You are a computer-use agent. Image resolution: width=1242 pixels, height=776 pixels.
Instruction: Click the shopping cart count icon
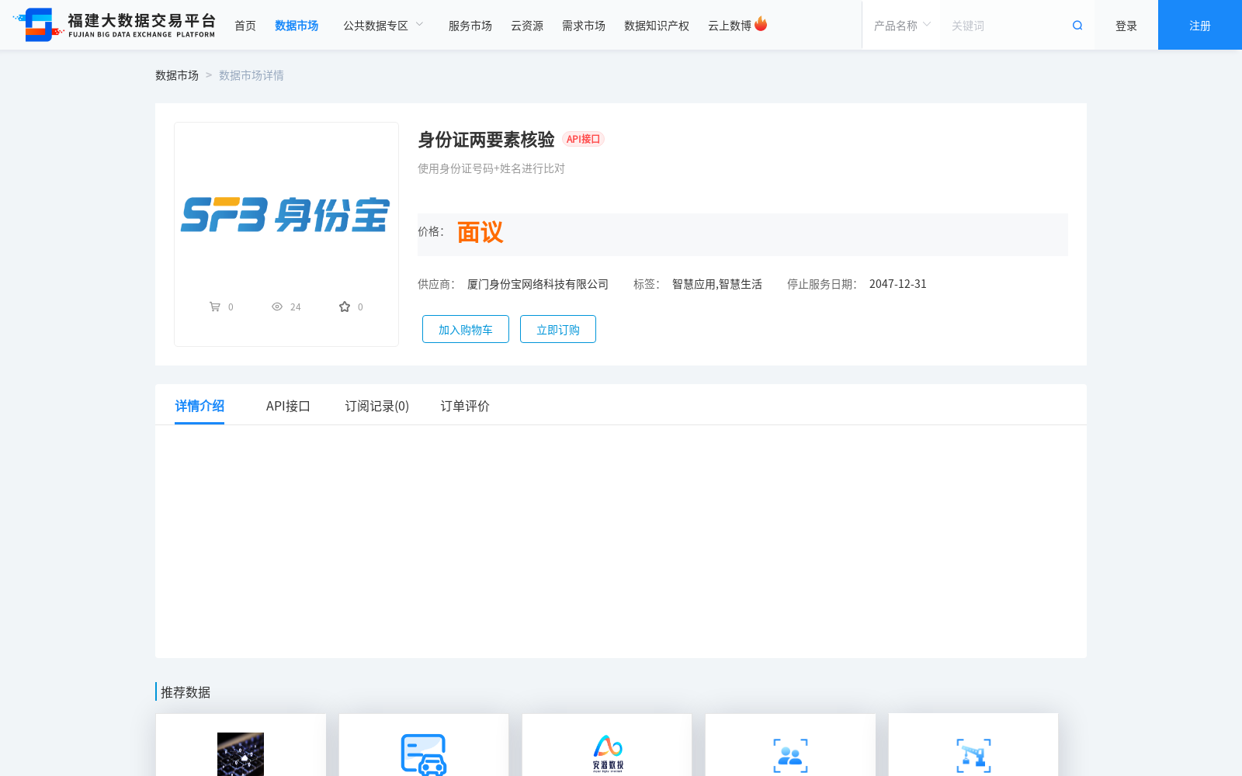pos(215,307)
